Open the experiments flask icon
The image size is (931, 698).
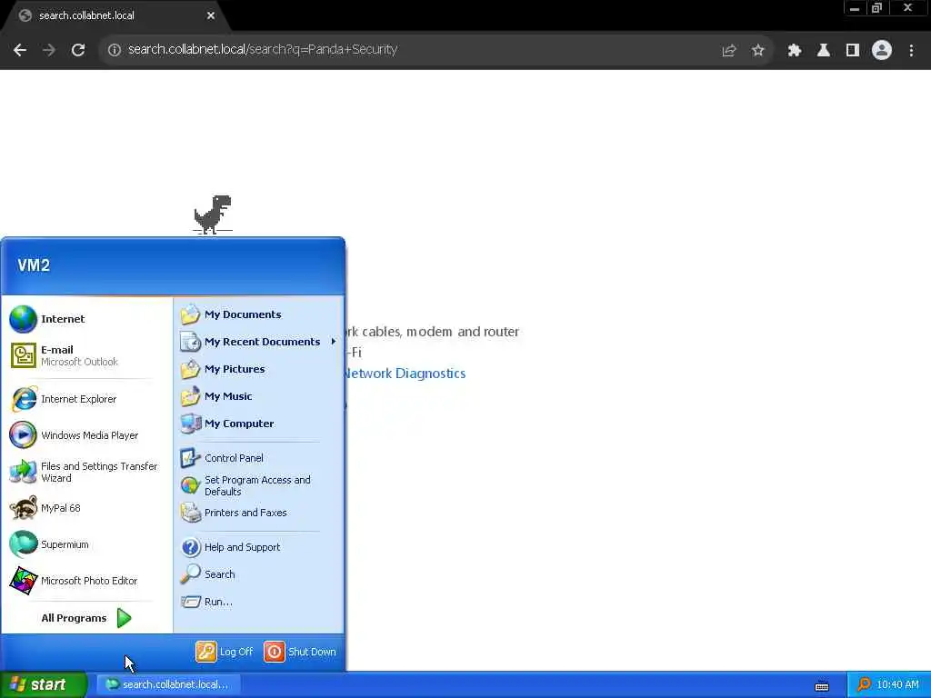coord(824,51)
